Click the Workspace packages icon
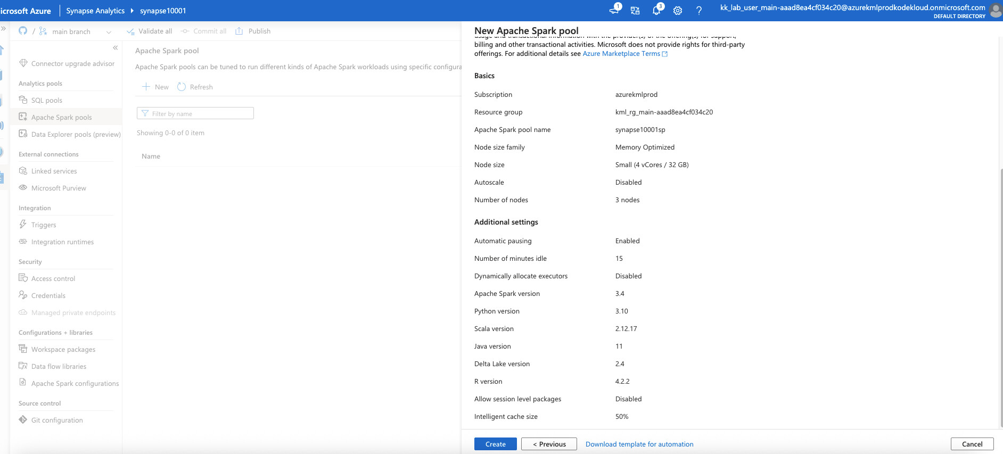Viewport: 1003px width, 454px height. point(23,349)
